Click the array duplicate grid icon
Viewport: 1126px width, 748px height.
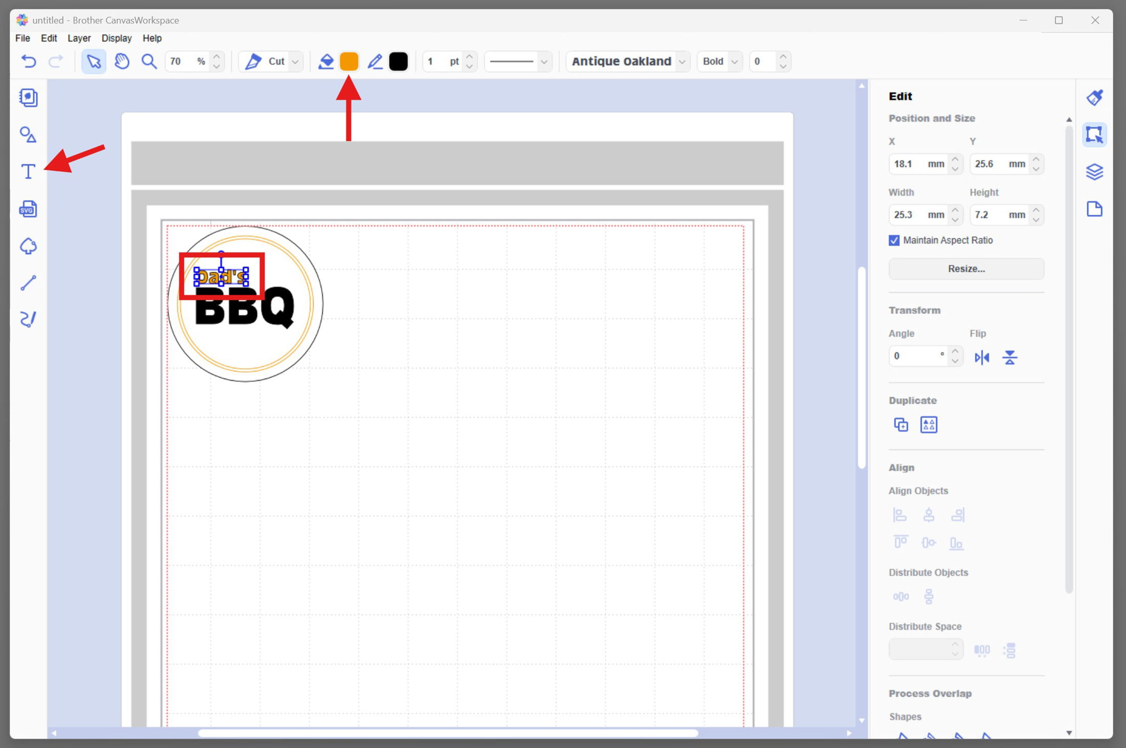[x=929, y=424]
